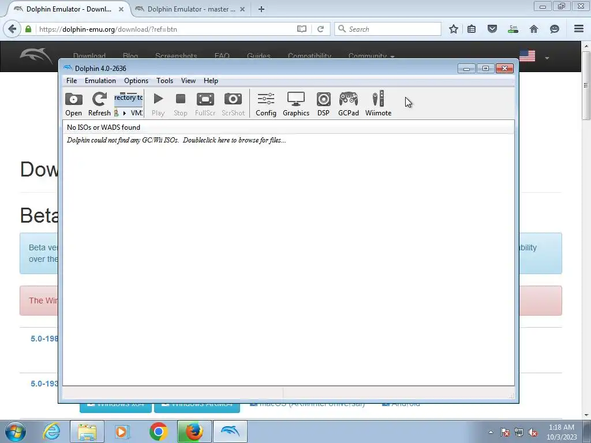
Task: Open the Windows Start button
Action: (x=16, y=431)
